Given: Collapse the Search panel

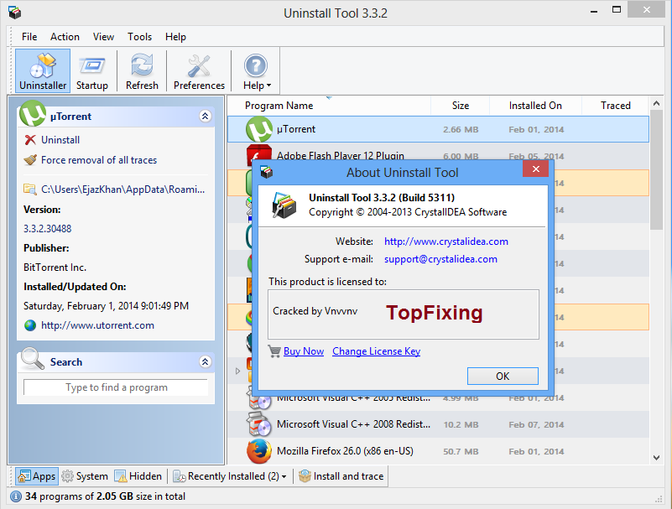Looking at the screenshot, I should coord(206,361).
